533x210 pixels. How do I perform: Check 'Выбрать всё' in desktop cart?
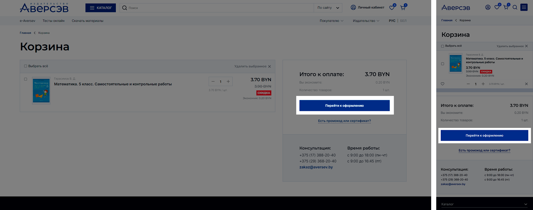pyautogui.click(x=26, y=66)
